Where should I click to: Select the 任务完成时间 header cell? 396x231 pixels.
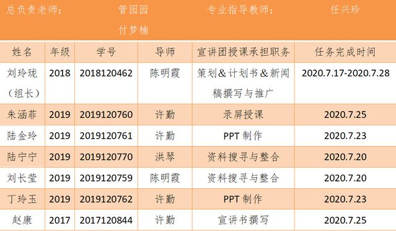pos(345,52)
